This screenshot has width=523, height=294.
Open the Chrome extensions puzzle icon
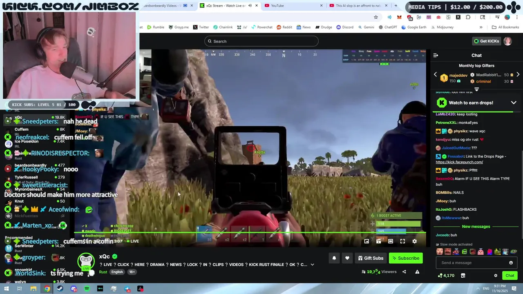[x=468, y=17]
